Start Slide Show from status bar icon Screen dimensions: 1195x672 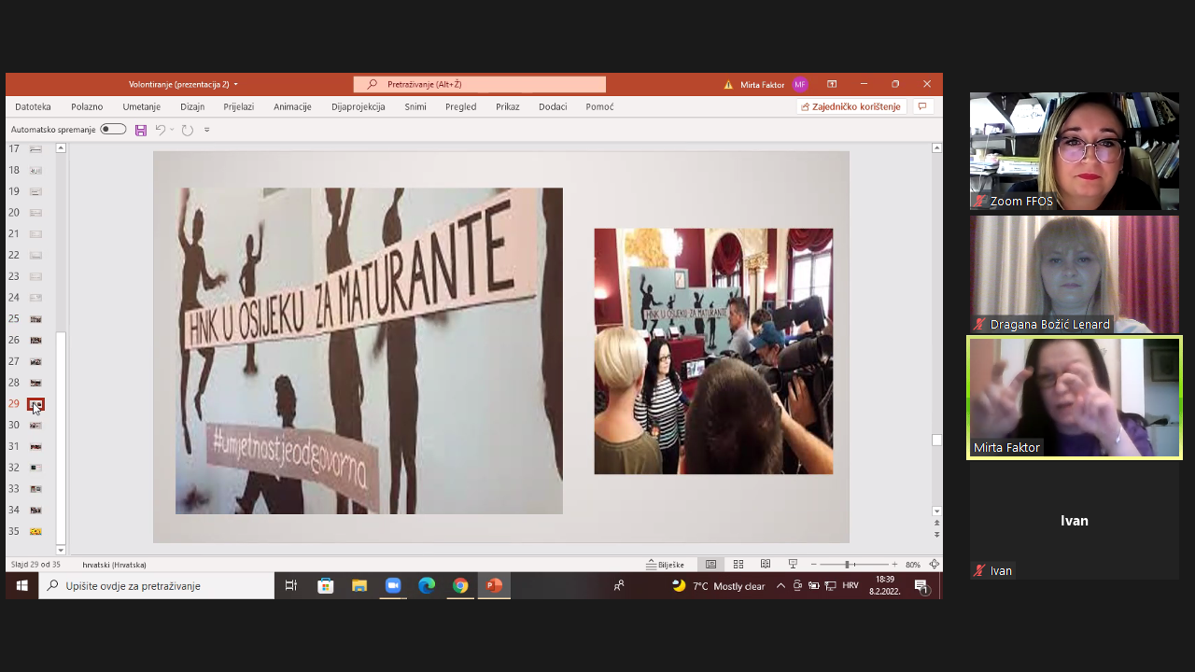[x=793, y=565]
